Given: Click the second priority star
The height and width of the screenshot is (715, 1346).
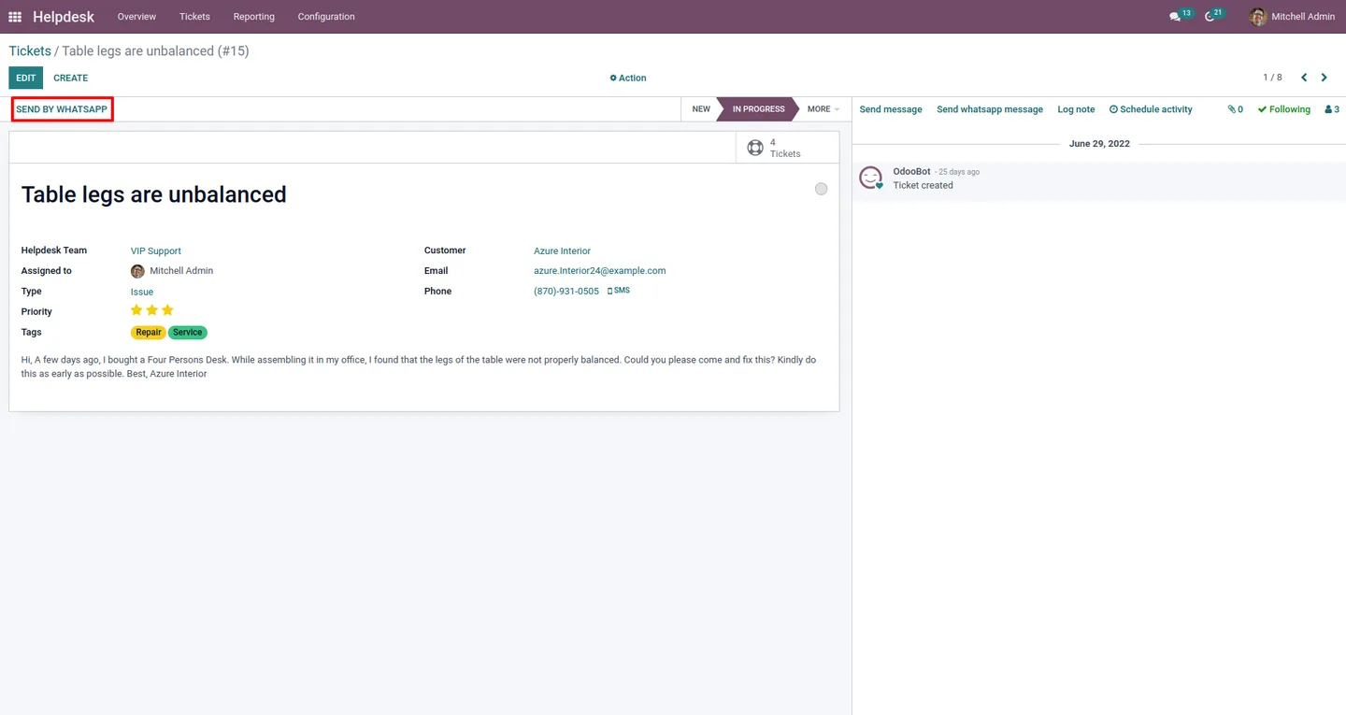Looking at the screenshot, I should click(x=152, y=310).
